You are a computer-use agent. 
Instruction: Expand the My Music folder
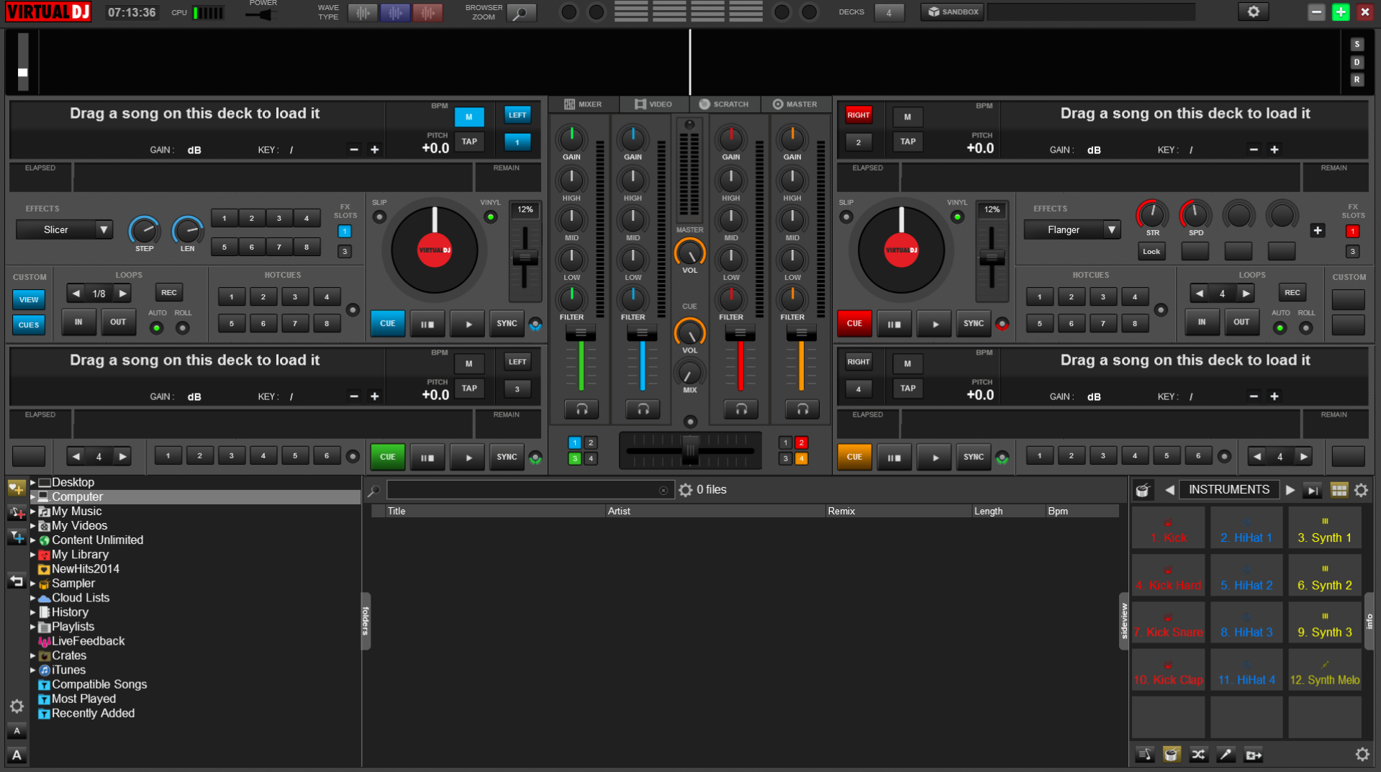[33, 512]
